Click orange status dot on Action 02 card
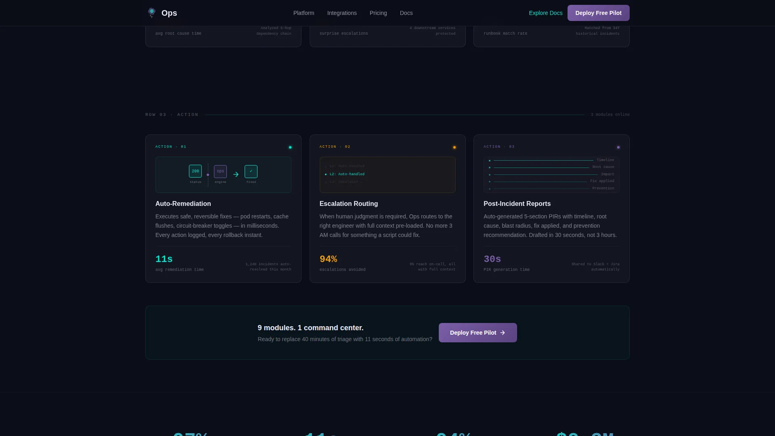The height and width of the screenshot is (436, 775). coord(454,147)
